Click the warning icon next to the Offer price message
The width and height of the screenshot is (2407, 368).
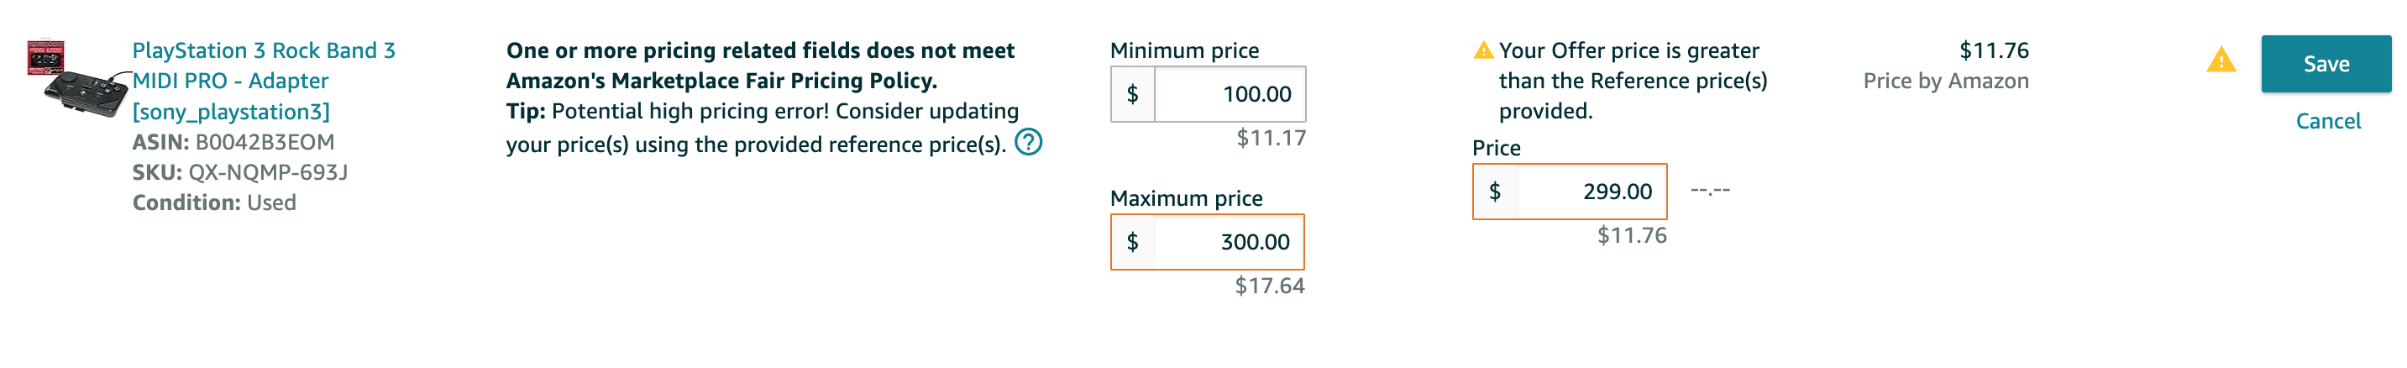pyautogui.click(x=1483, y=50)
